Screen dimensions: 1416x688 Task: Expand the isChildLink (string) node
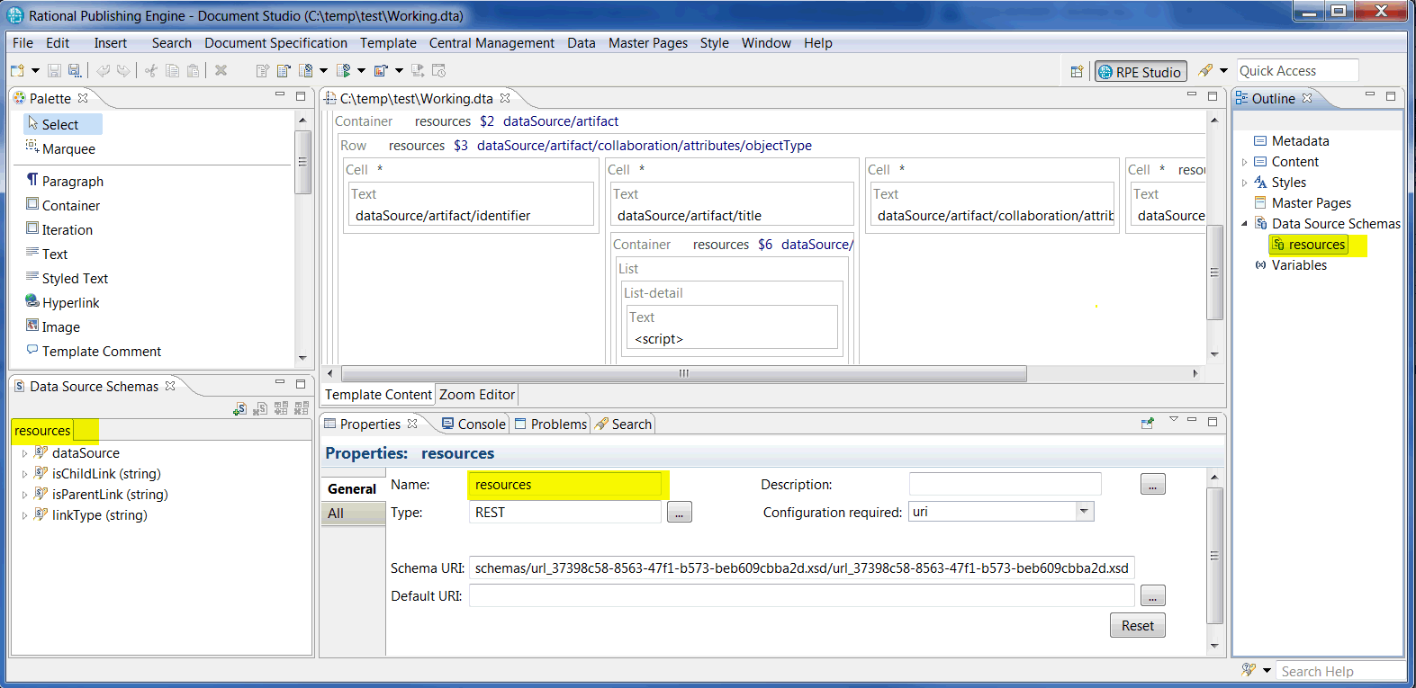pyautogui.click(x=24, y=474)
